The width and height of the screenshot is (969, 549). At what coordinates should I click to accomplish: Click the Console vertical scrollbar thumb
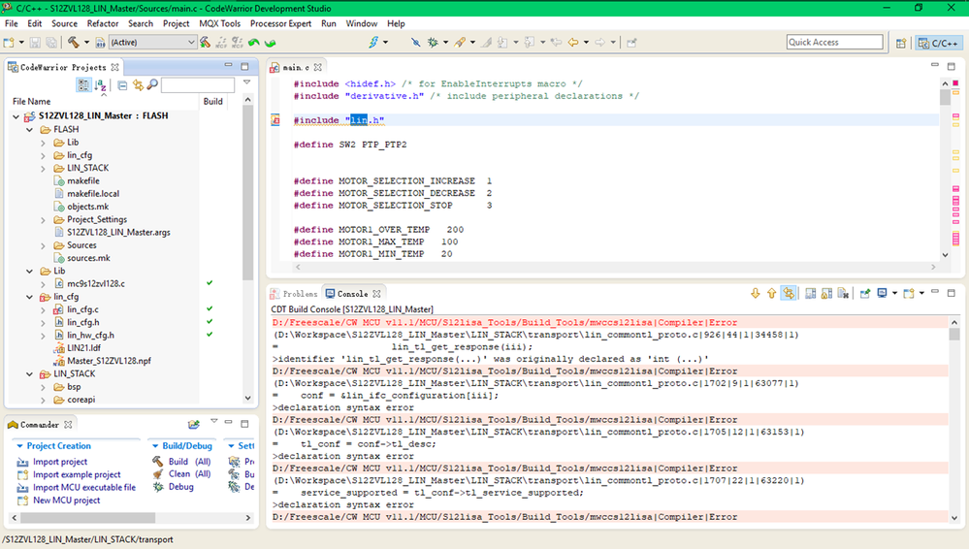click(954, 335)
